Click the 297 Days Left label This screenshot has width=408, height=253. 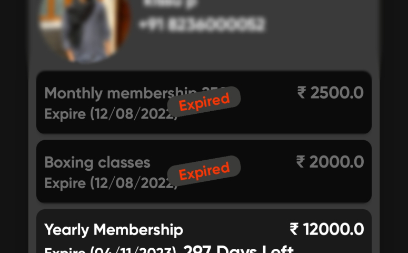(x=238, y=249)
